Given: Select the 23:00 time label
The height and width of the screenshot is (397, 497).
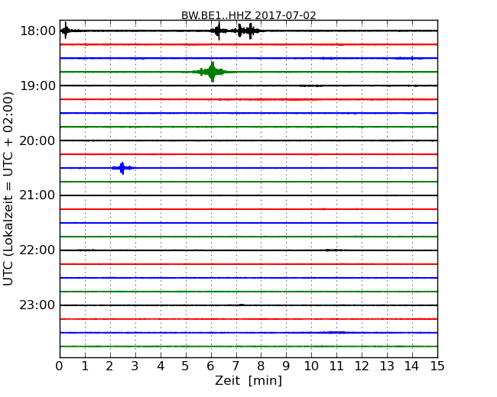Looking at the screenshot, I should coord(37,305).
